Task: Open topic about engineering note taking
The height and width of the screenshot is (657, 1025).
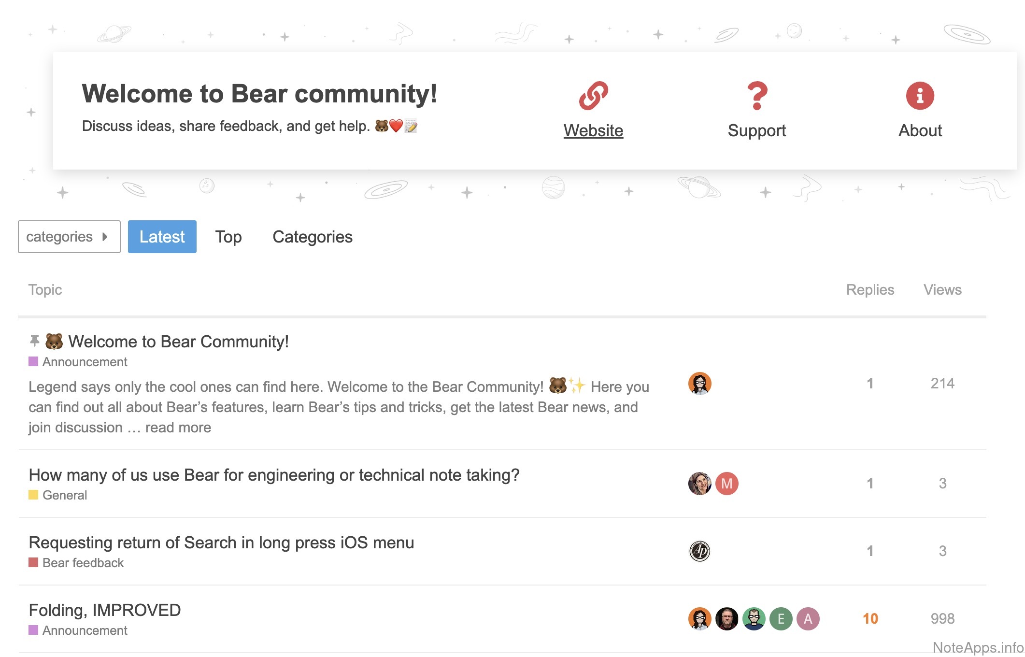Action: pyautogui.click(x=274, y=475)
